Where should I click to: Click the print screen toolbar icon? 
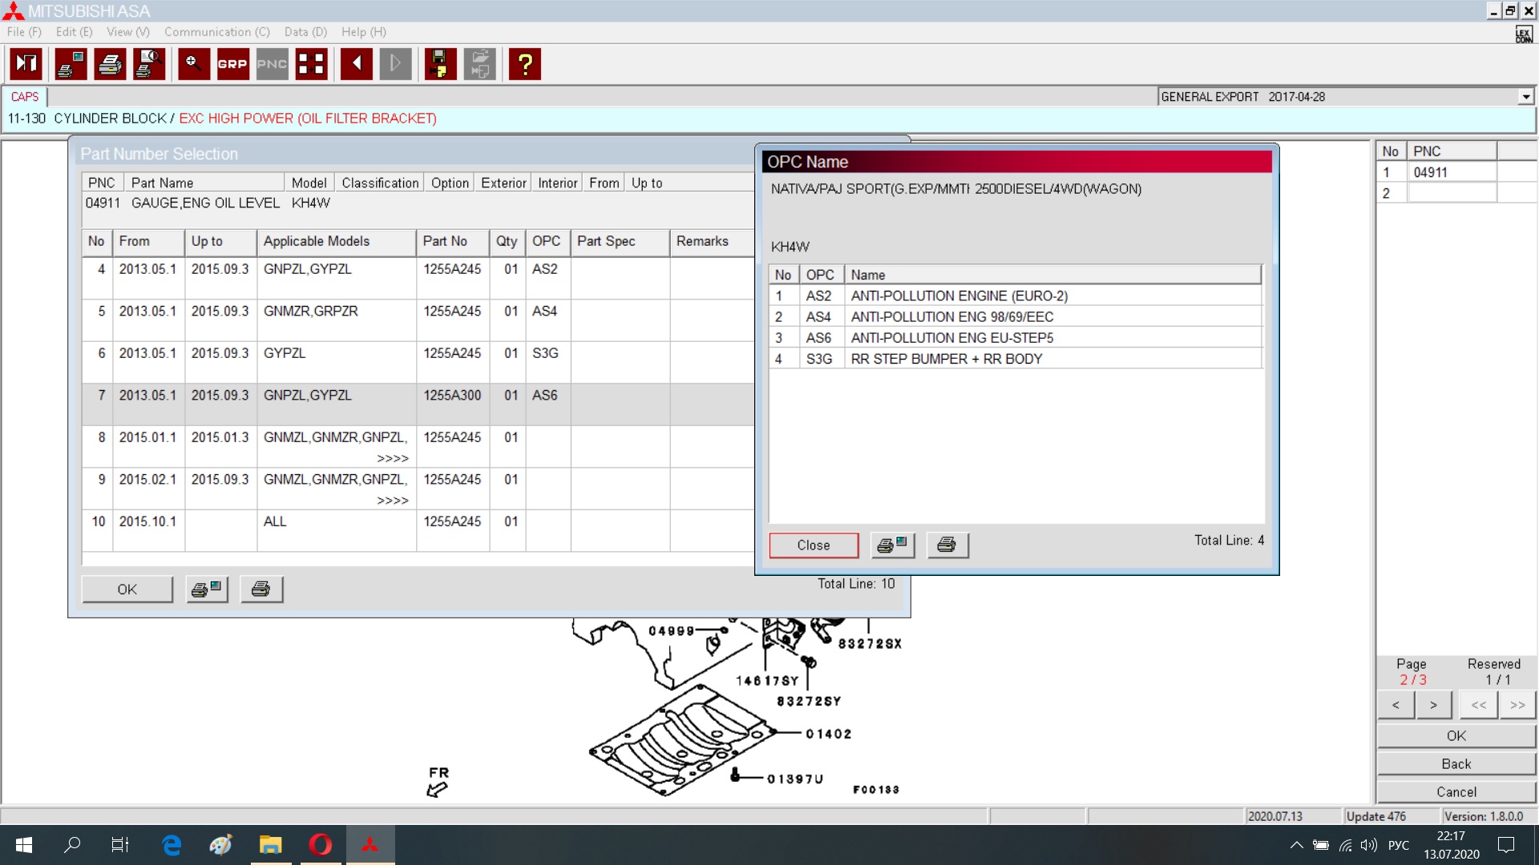[x=71, y=64]
